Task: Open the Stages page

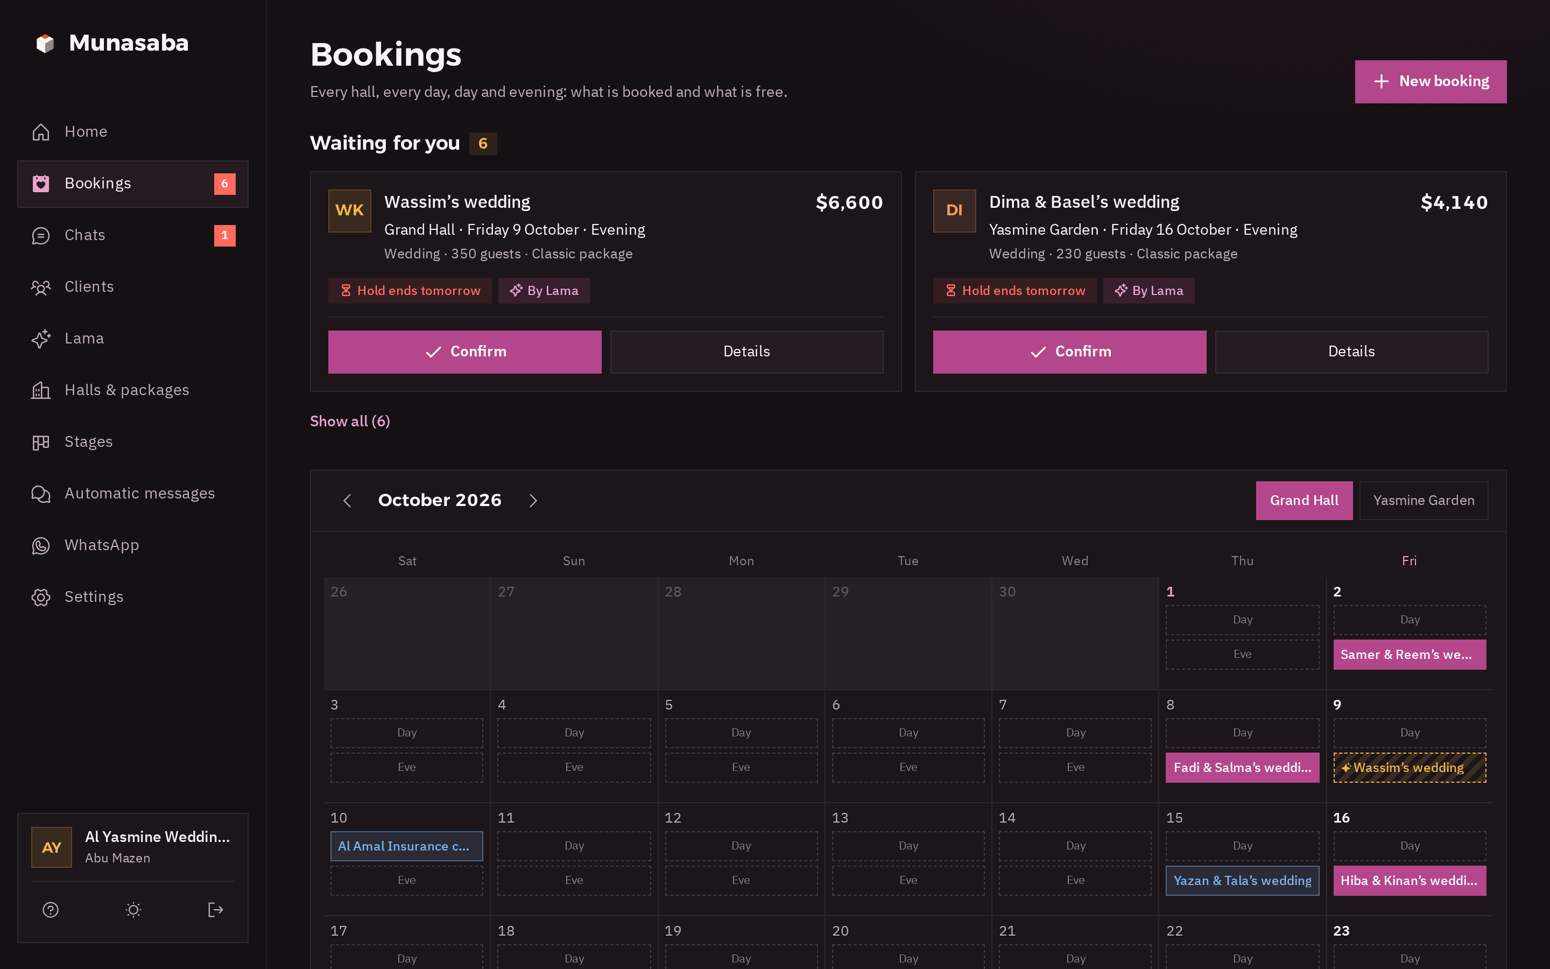Action: [132, 441]
